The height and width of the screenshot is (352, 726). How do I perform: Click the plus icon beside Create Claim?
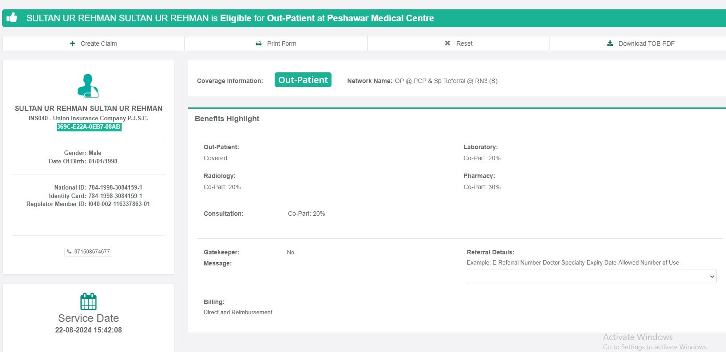pyautogui.click(x=72, y=44)
